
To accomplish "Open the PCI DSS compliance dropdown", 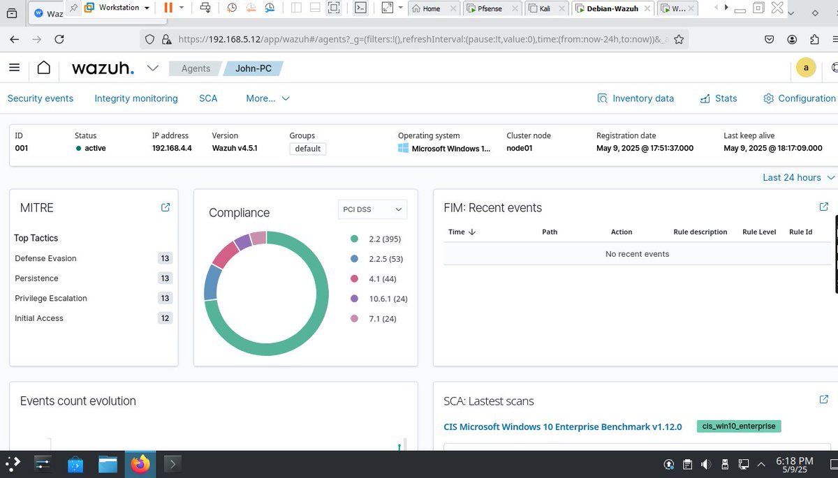I will pyautogui.click(x=372, y=209).
